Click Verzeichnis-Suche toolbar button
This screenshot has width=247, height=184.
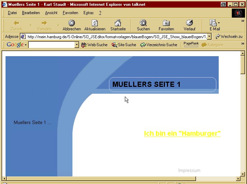(x=159, y=45)
